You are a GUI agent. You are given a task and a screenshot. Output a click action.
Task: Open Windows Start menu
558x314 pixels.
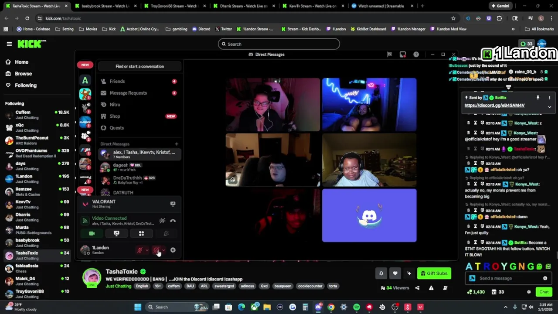click(x=138, y=307)
